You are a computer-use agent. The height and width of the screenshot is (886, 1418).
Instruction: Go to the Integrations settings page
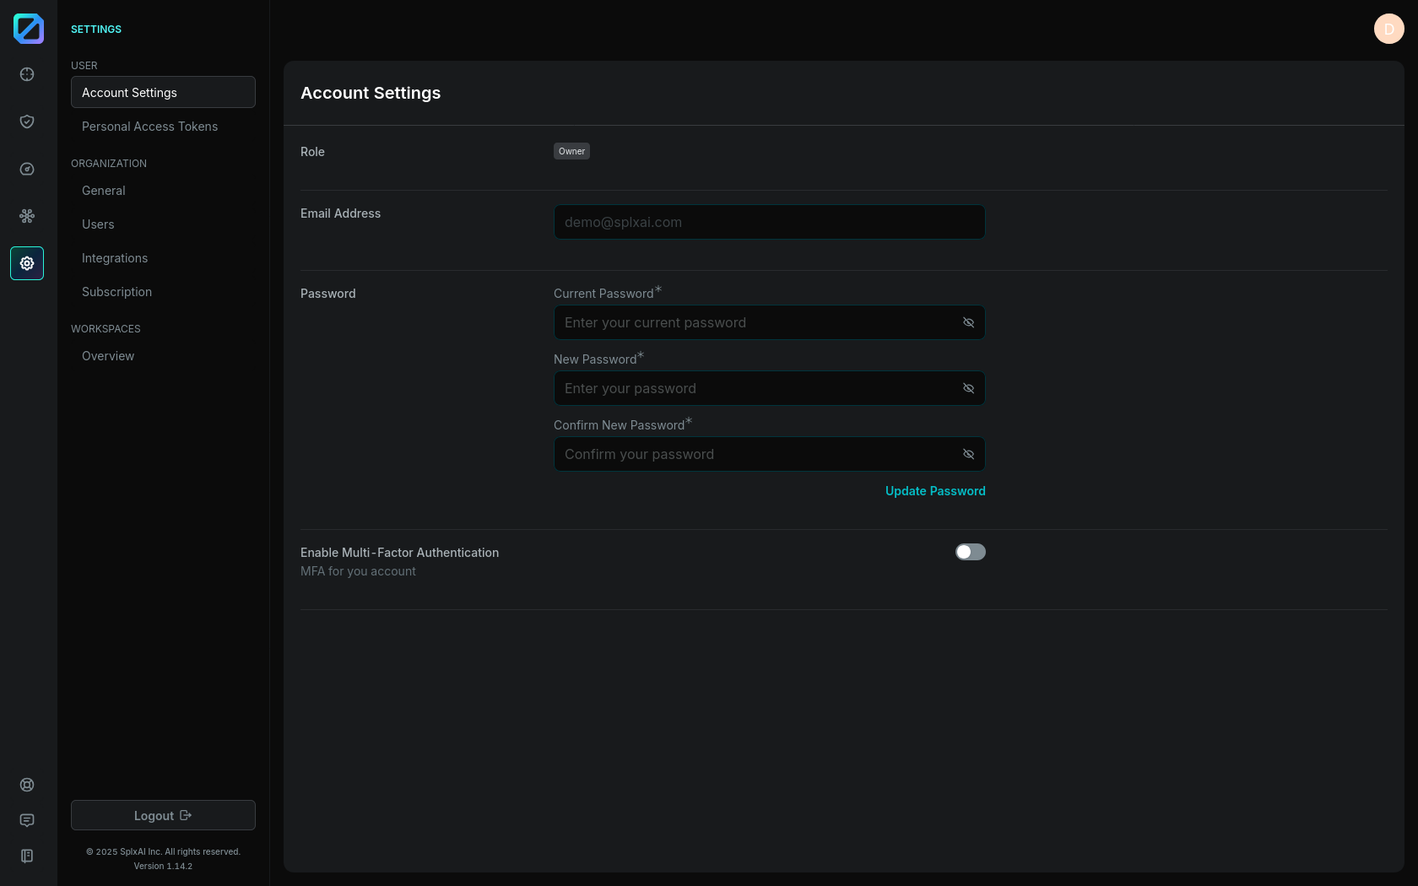pos(115,258)
